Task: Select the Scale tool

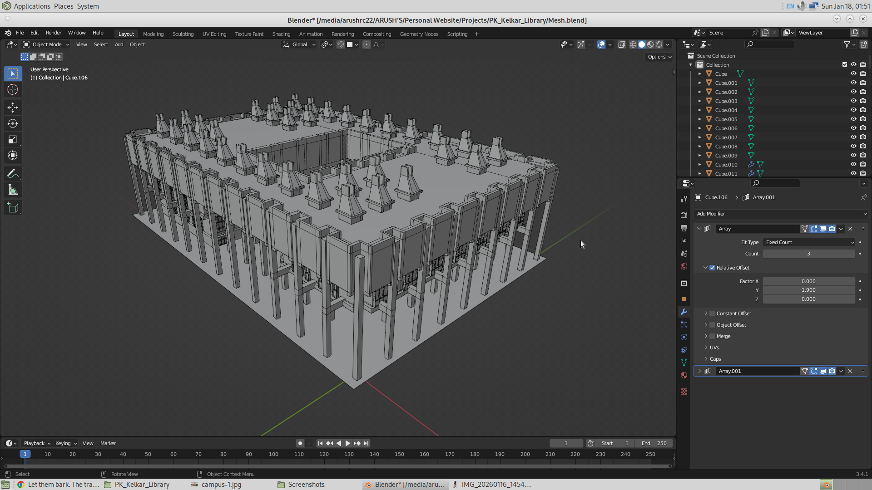Action: coord(13,139)
